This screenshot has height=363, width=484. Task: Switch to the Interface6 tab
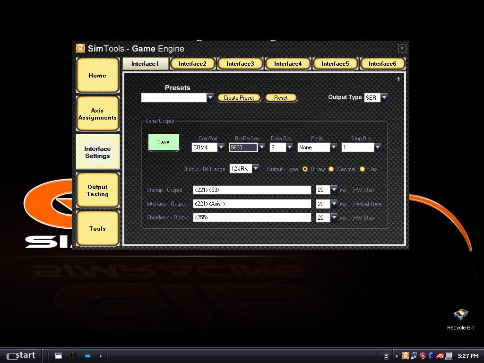(382, 64)
